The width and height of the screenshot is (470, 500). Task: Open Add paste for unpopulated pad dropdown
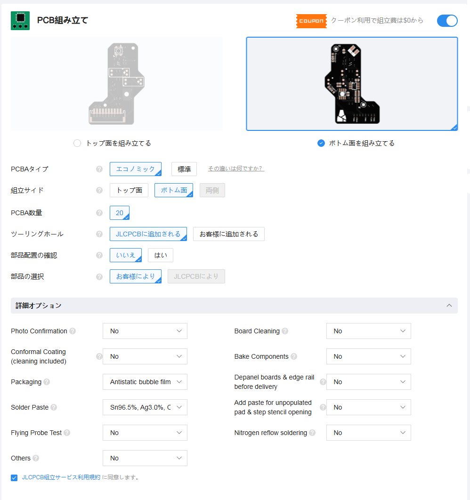coord(369,407)
